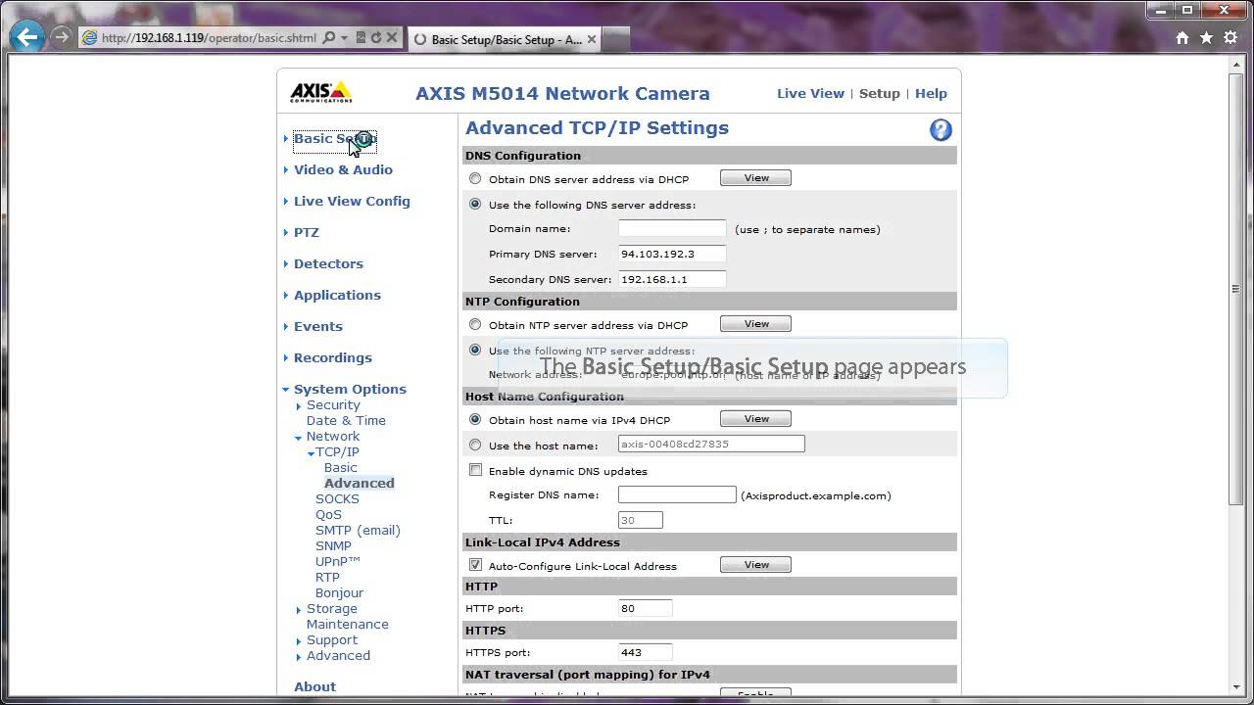Click the refresh icon in the address bar
Image resolution: width=1254 pixels, height=705 pixels.
click(375, 38)
